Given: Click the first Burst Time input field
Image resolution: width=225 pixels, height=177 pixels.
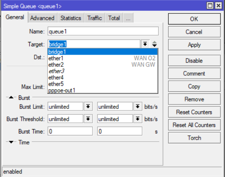Looking at the screenshot, I should tap(70, 131).
